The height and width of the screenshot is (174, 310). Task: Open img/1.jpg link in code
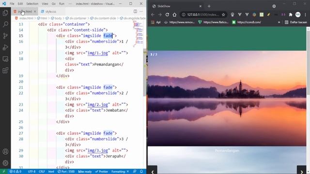(x=98, y=53)
